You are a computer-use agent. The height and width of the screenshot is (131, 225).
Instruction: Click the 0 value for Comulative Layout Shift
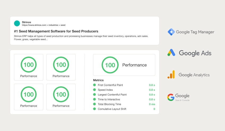click(154, 109)
